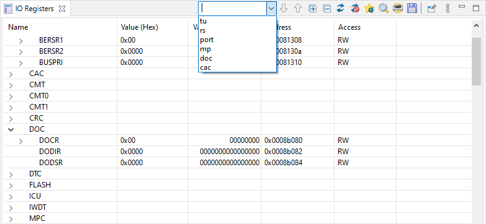Click the pin view icon
The height and width of the screenshot is (224, 486).
click(x=432, y=9)
